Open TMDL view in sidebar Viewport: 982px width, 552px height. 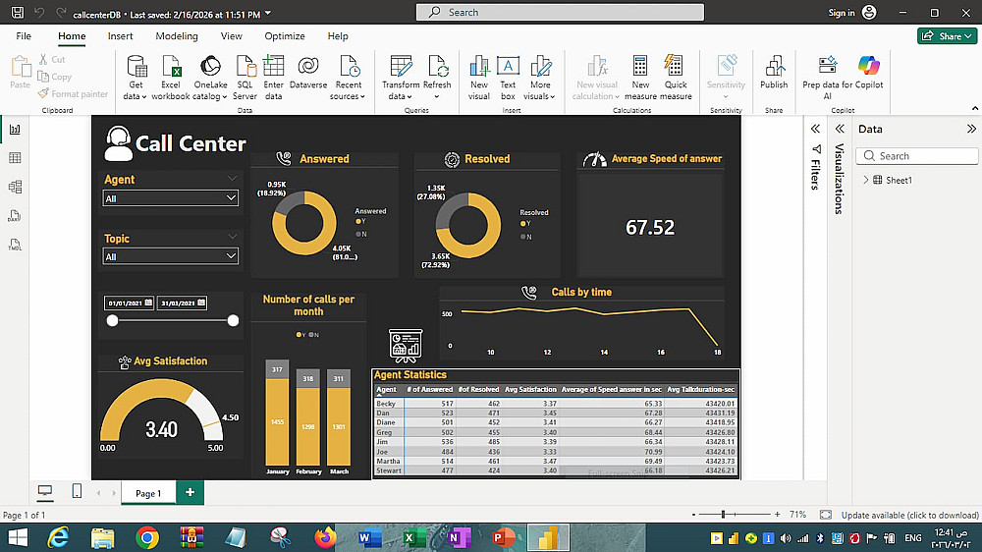point(15,245)
